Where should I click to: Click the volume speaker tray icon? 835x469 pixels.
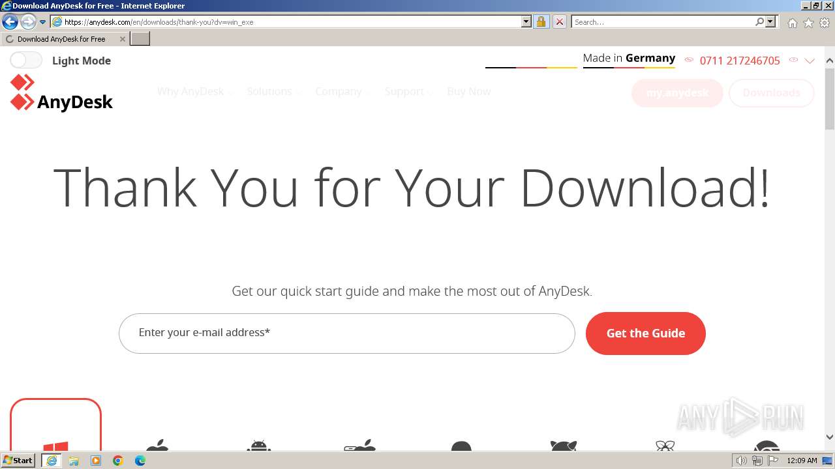[741, 461]
